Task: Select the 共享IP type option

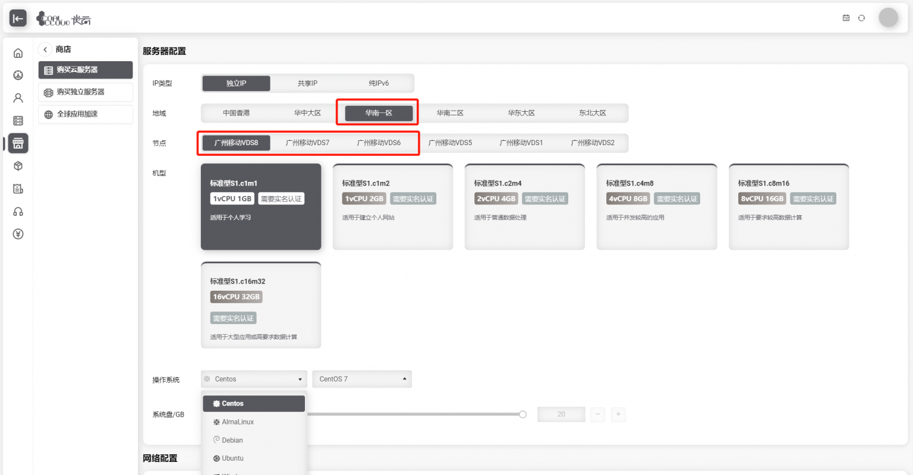Action: point(307,83)
